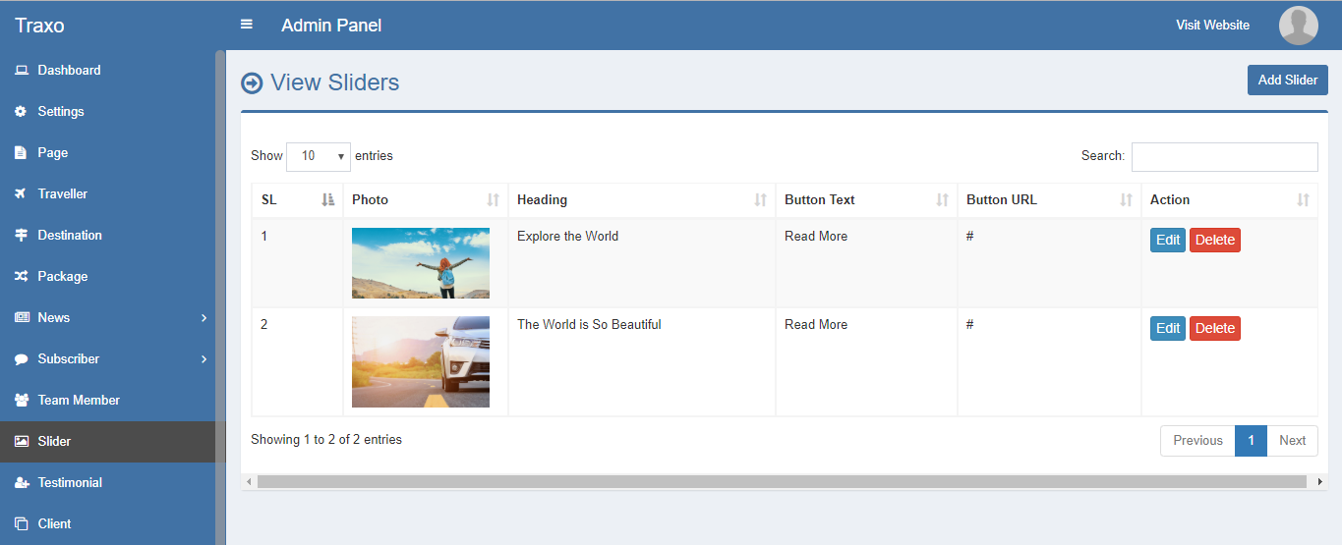Toggle the hamburger sidebar menu icon

point(247,25)
